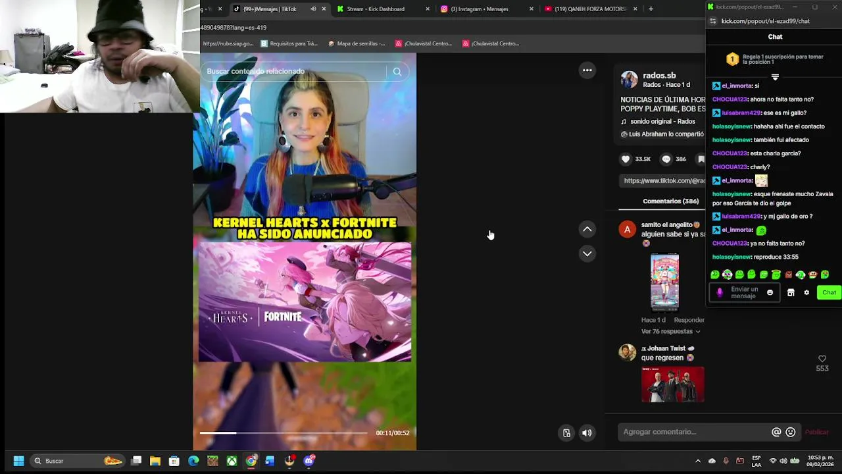Click Kick popout site info icon
842x474 pixels.
click(712, 21)
